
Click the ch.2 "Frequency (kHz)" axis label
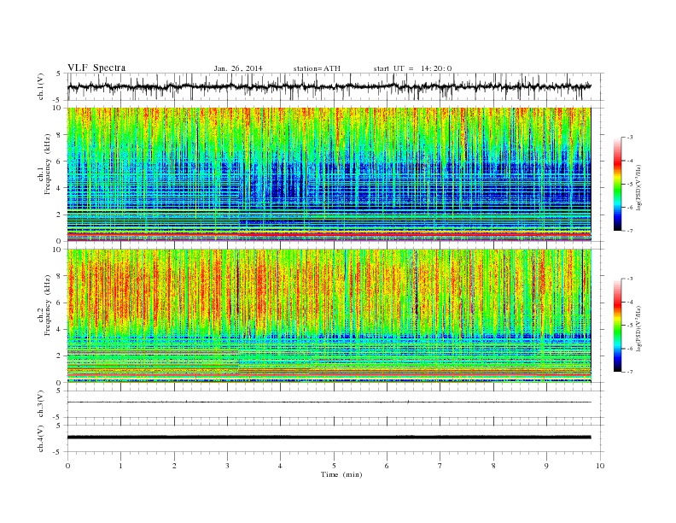48,305
